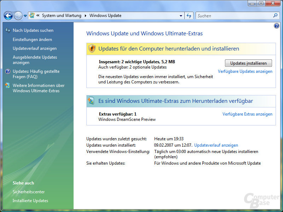This screenshot has height=212, width=283.
Task: Open the address bar history dropdown
Action: coord(181,16)
